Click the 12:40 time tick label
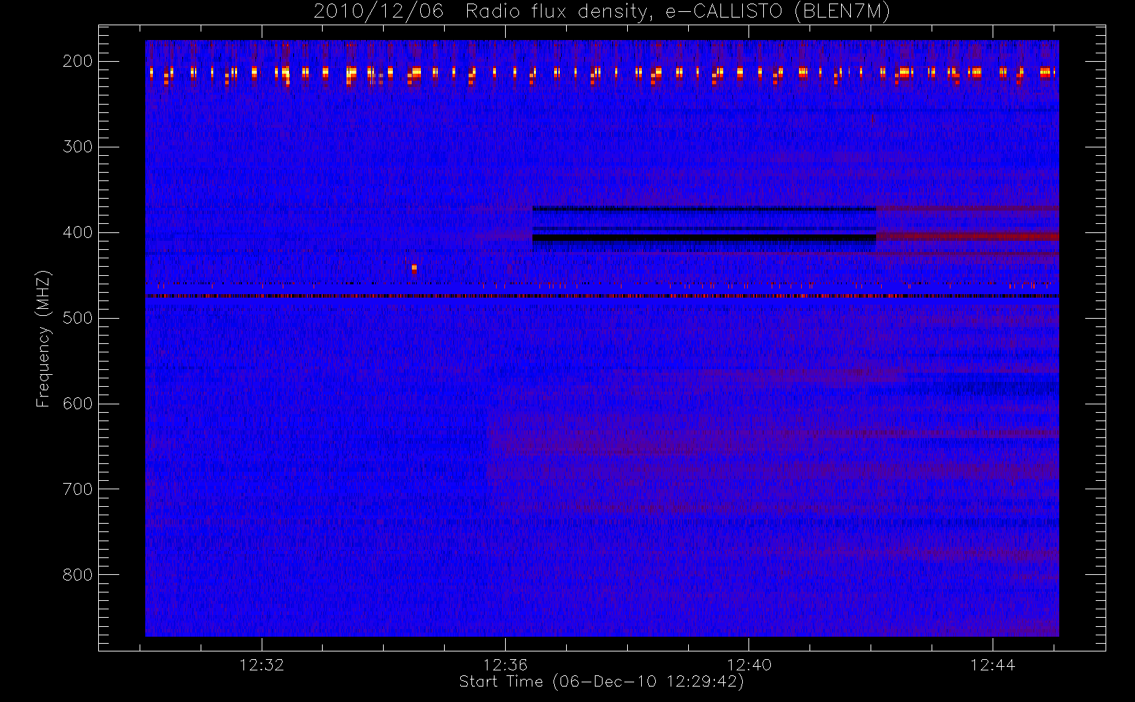Viewport: 1135px width, 702px height. click(749, 665)
